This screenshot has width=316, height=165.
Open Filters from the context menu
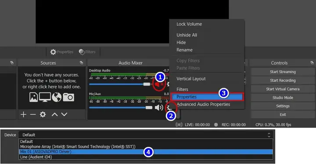(182, 89)
